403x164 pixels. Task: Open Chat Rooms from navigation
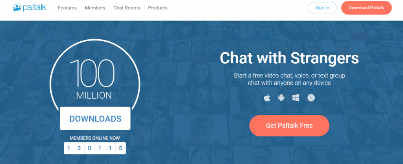coord(127,8)
